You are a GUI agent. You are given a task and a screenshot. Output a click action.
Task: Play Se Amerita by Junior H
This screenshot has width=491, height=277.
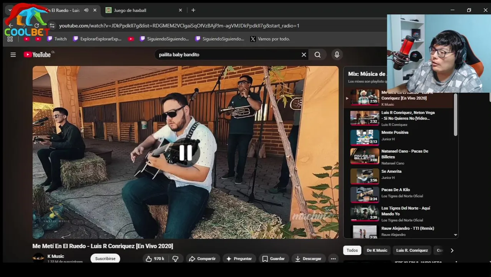(x=398, y=176)
